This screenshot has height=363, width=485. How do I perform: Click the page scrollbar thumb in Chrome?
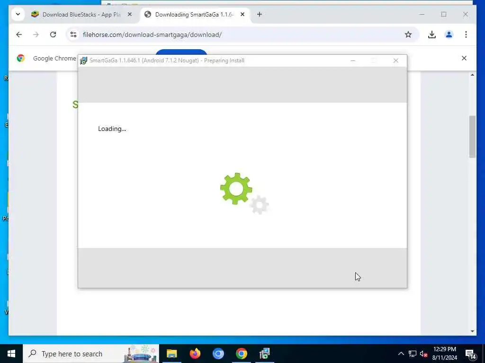coord(472,137)
